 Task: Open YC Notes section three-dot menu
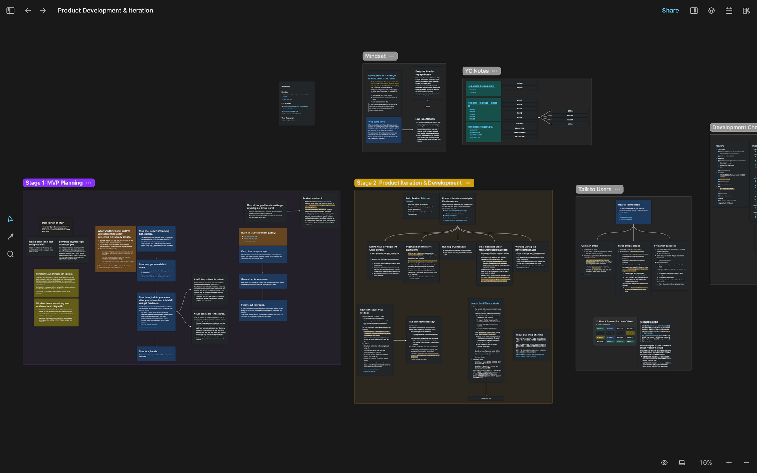pyautogui.click(x=495, y=71)
